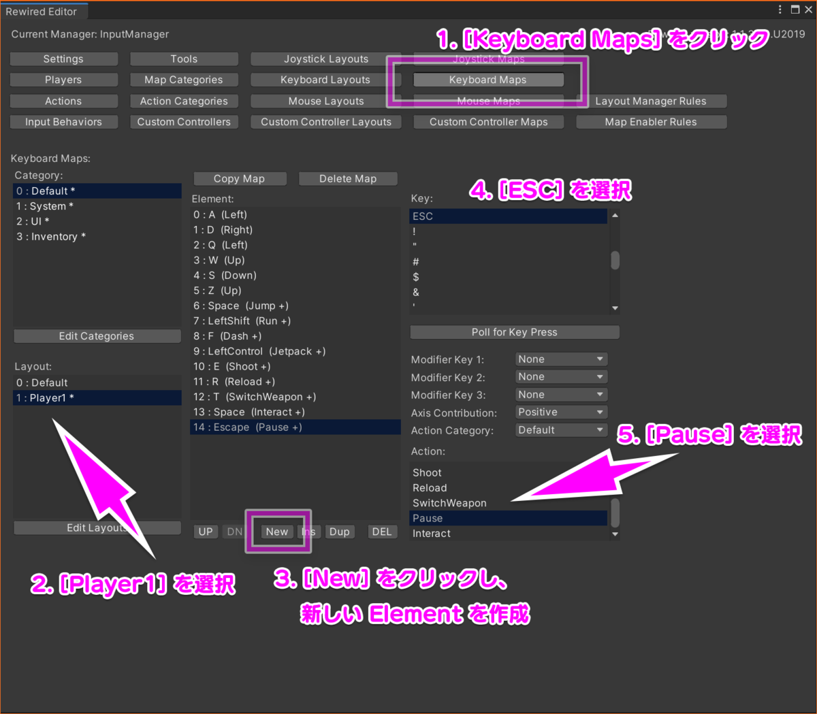Screen dimensions: 817x714
Task: Open Custom Controllers page
Action: coord(184,122)
